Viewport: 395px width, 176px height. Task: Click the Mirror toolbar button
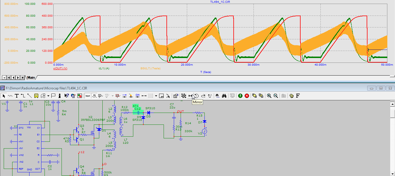[190, 96]
